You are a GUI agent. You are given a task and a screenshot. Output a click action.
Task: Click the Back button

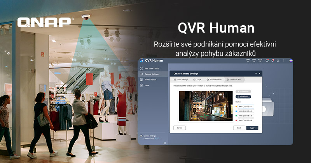click(x=239, y=128)
